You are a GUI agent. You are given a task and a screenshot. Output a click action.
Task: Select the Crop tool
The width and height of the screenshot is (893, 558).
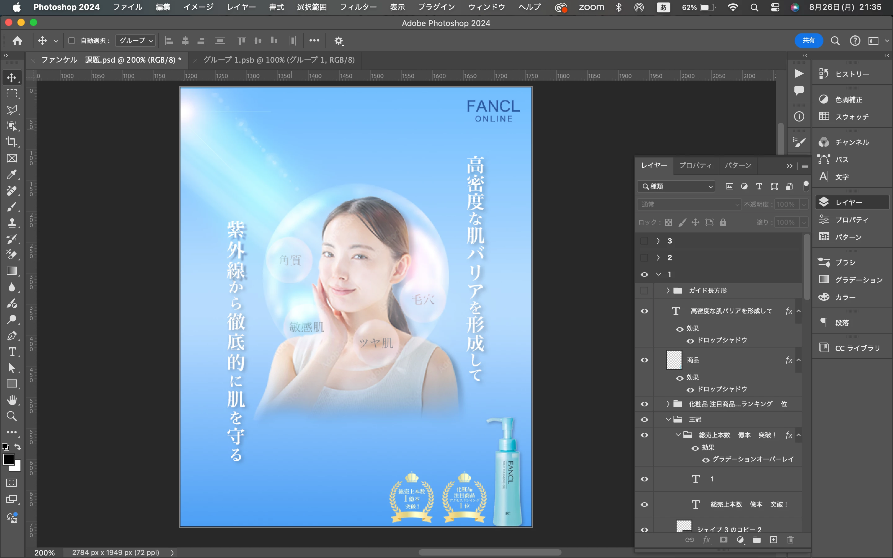click(x=12, y=142)
